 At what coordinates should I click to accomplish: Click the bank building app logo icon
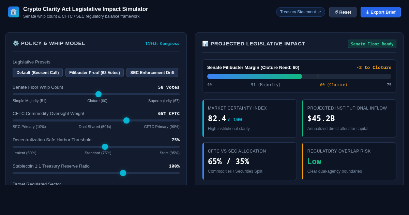pos(14,12)
